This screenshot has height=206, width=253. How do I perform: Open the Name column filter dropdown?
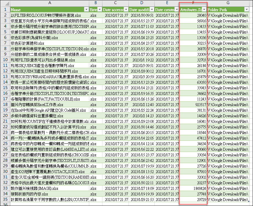click(x=87, y=9)
